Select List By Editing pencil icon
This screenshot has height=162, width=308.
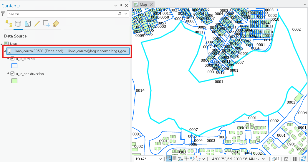37,24
